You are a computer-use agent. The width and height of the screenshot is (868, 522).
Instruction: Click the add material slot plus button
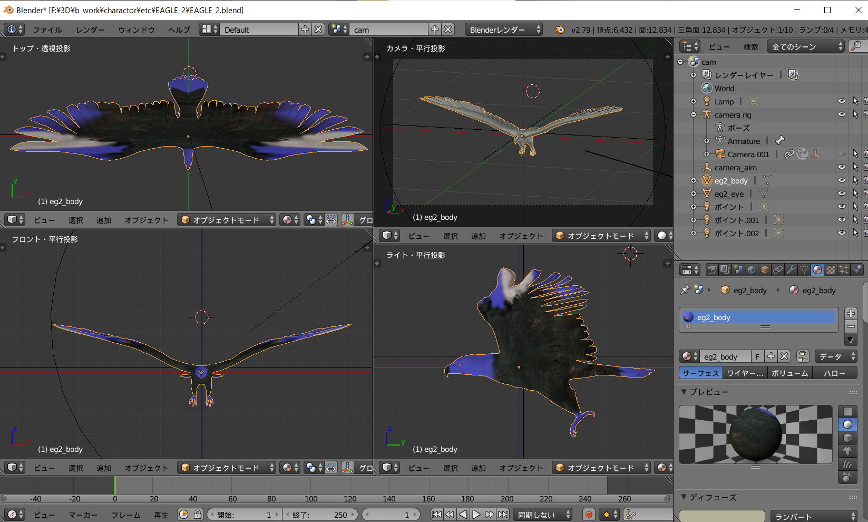pos(851,313)
